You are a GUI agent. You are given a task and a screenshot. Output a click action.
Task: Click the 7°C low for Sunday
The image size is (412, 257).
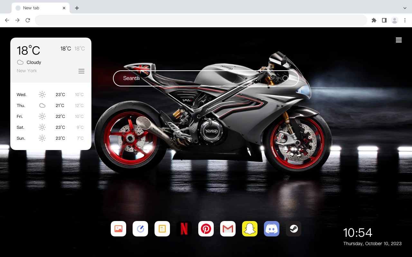click(80, 138)
